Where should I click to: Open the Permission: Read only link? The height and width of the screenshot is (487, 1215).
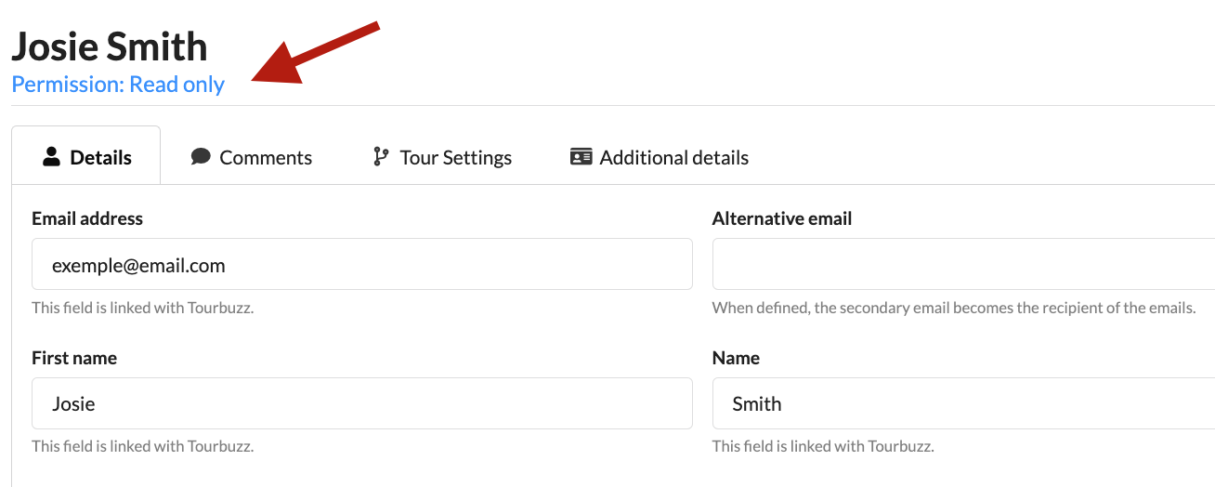point(118,85)
